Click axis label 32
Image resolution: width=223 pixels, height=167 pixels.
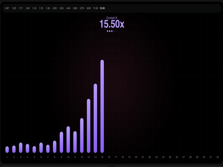(217, 157)
